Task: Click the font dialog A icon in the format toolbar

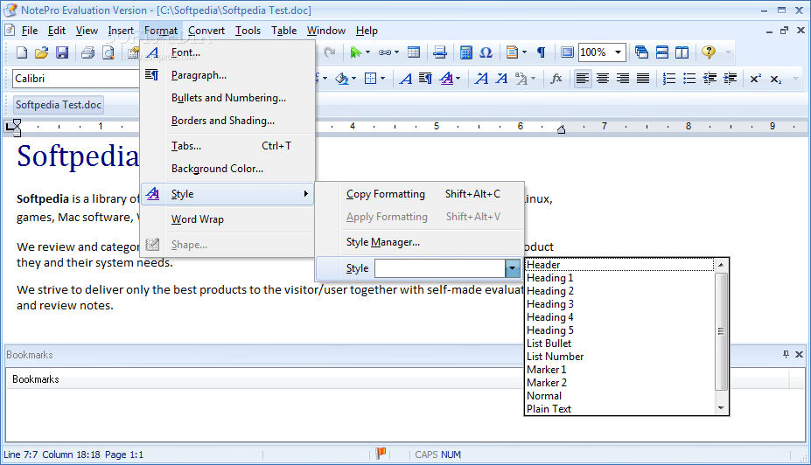Action: point(406,79)
